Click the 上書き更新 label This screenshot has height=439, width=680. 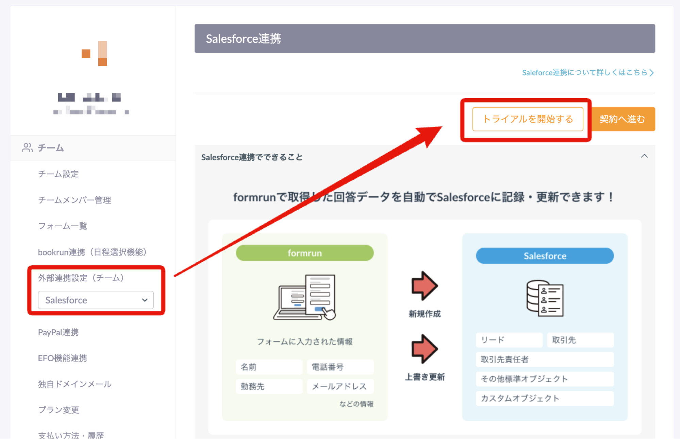tap(425, 377)
